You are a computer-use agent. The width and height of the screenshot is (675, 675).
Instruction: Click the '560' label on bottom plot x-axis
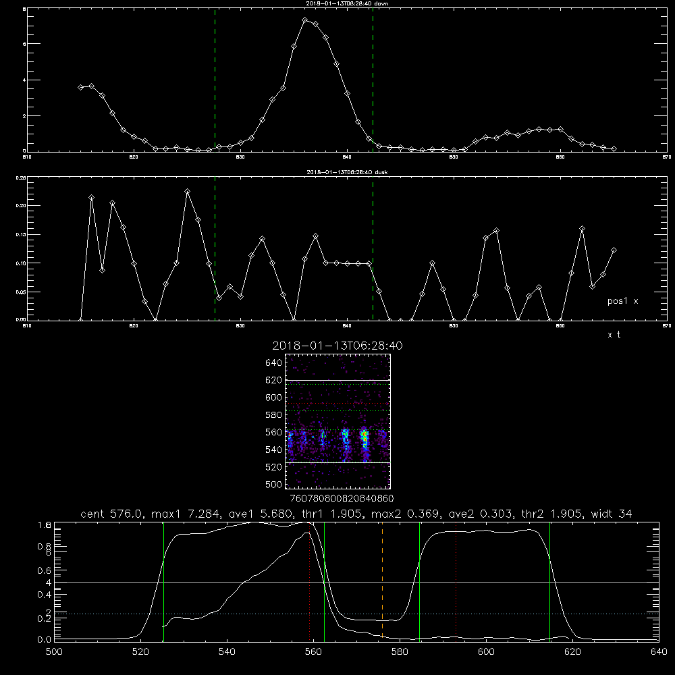313,652
